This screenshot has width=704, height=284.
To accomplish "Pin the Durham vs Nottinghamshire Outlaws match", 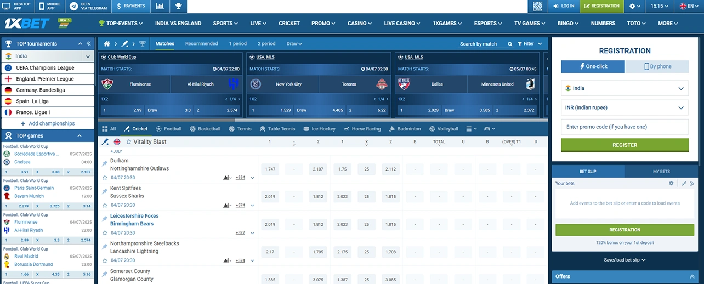I will coord(105,163).
